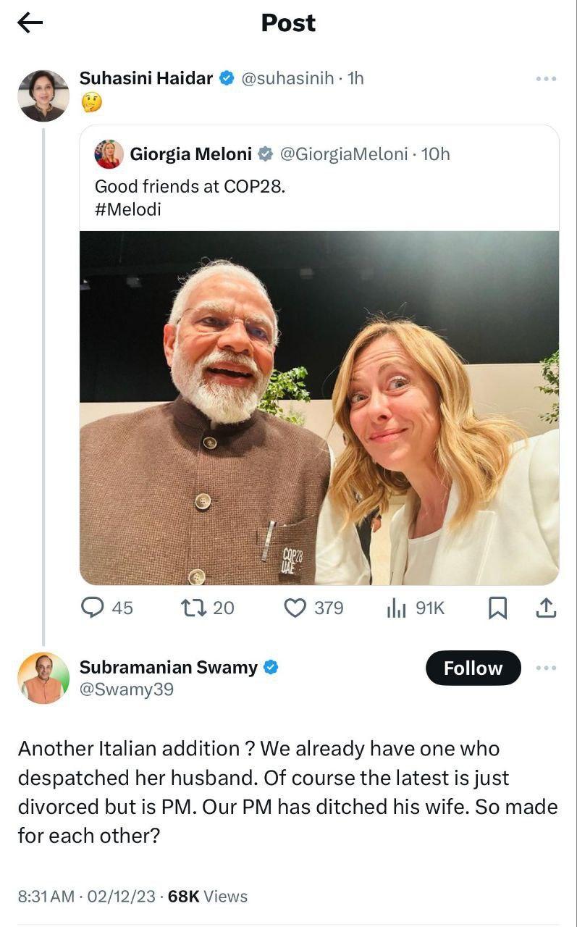Open Giorgia Meloni's quoted post name
The width and height of the screenshot is (577, 927).
[x=191, y=154]
